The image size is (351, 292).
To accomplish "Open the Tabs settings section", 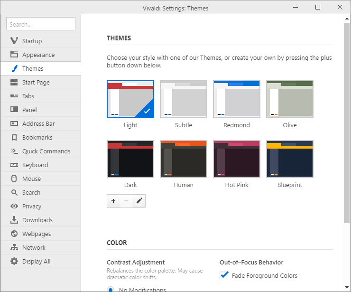I will pyautogui.click(x=41, y=96).
